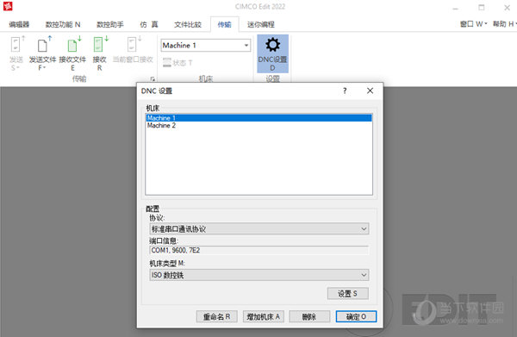
Task: Click the 设置 S button
Action: (x=348, y=293)
